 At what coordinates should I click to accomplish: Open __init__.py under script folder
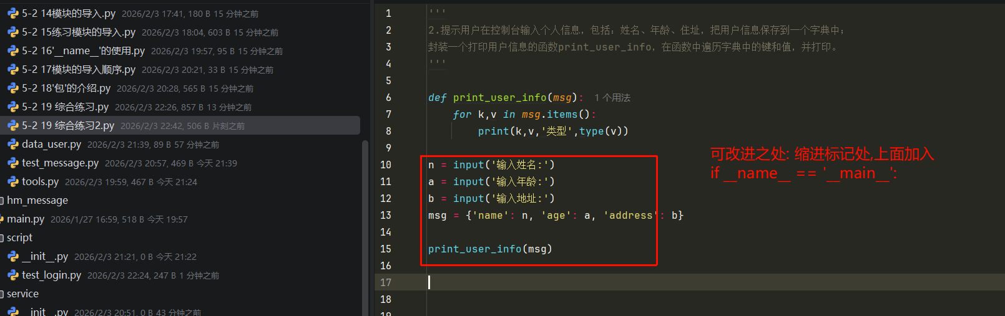click(45, 256)
